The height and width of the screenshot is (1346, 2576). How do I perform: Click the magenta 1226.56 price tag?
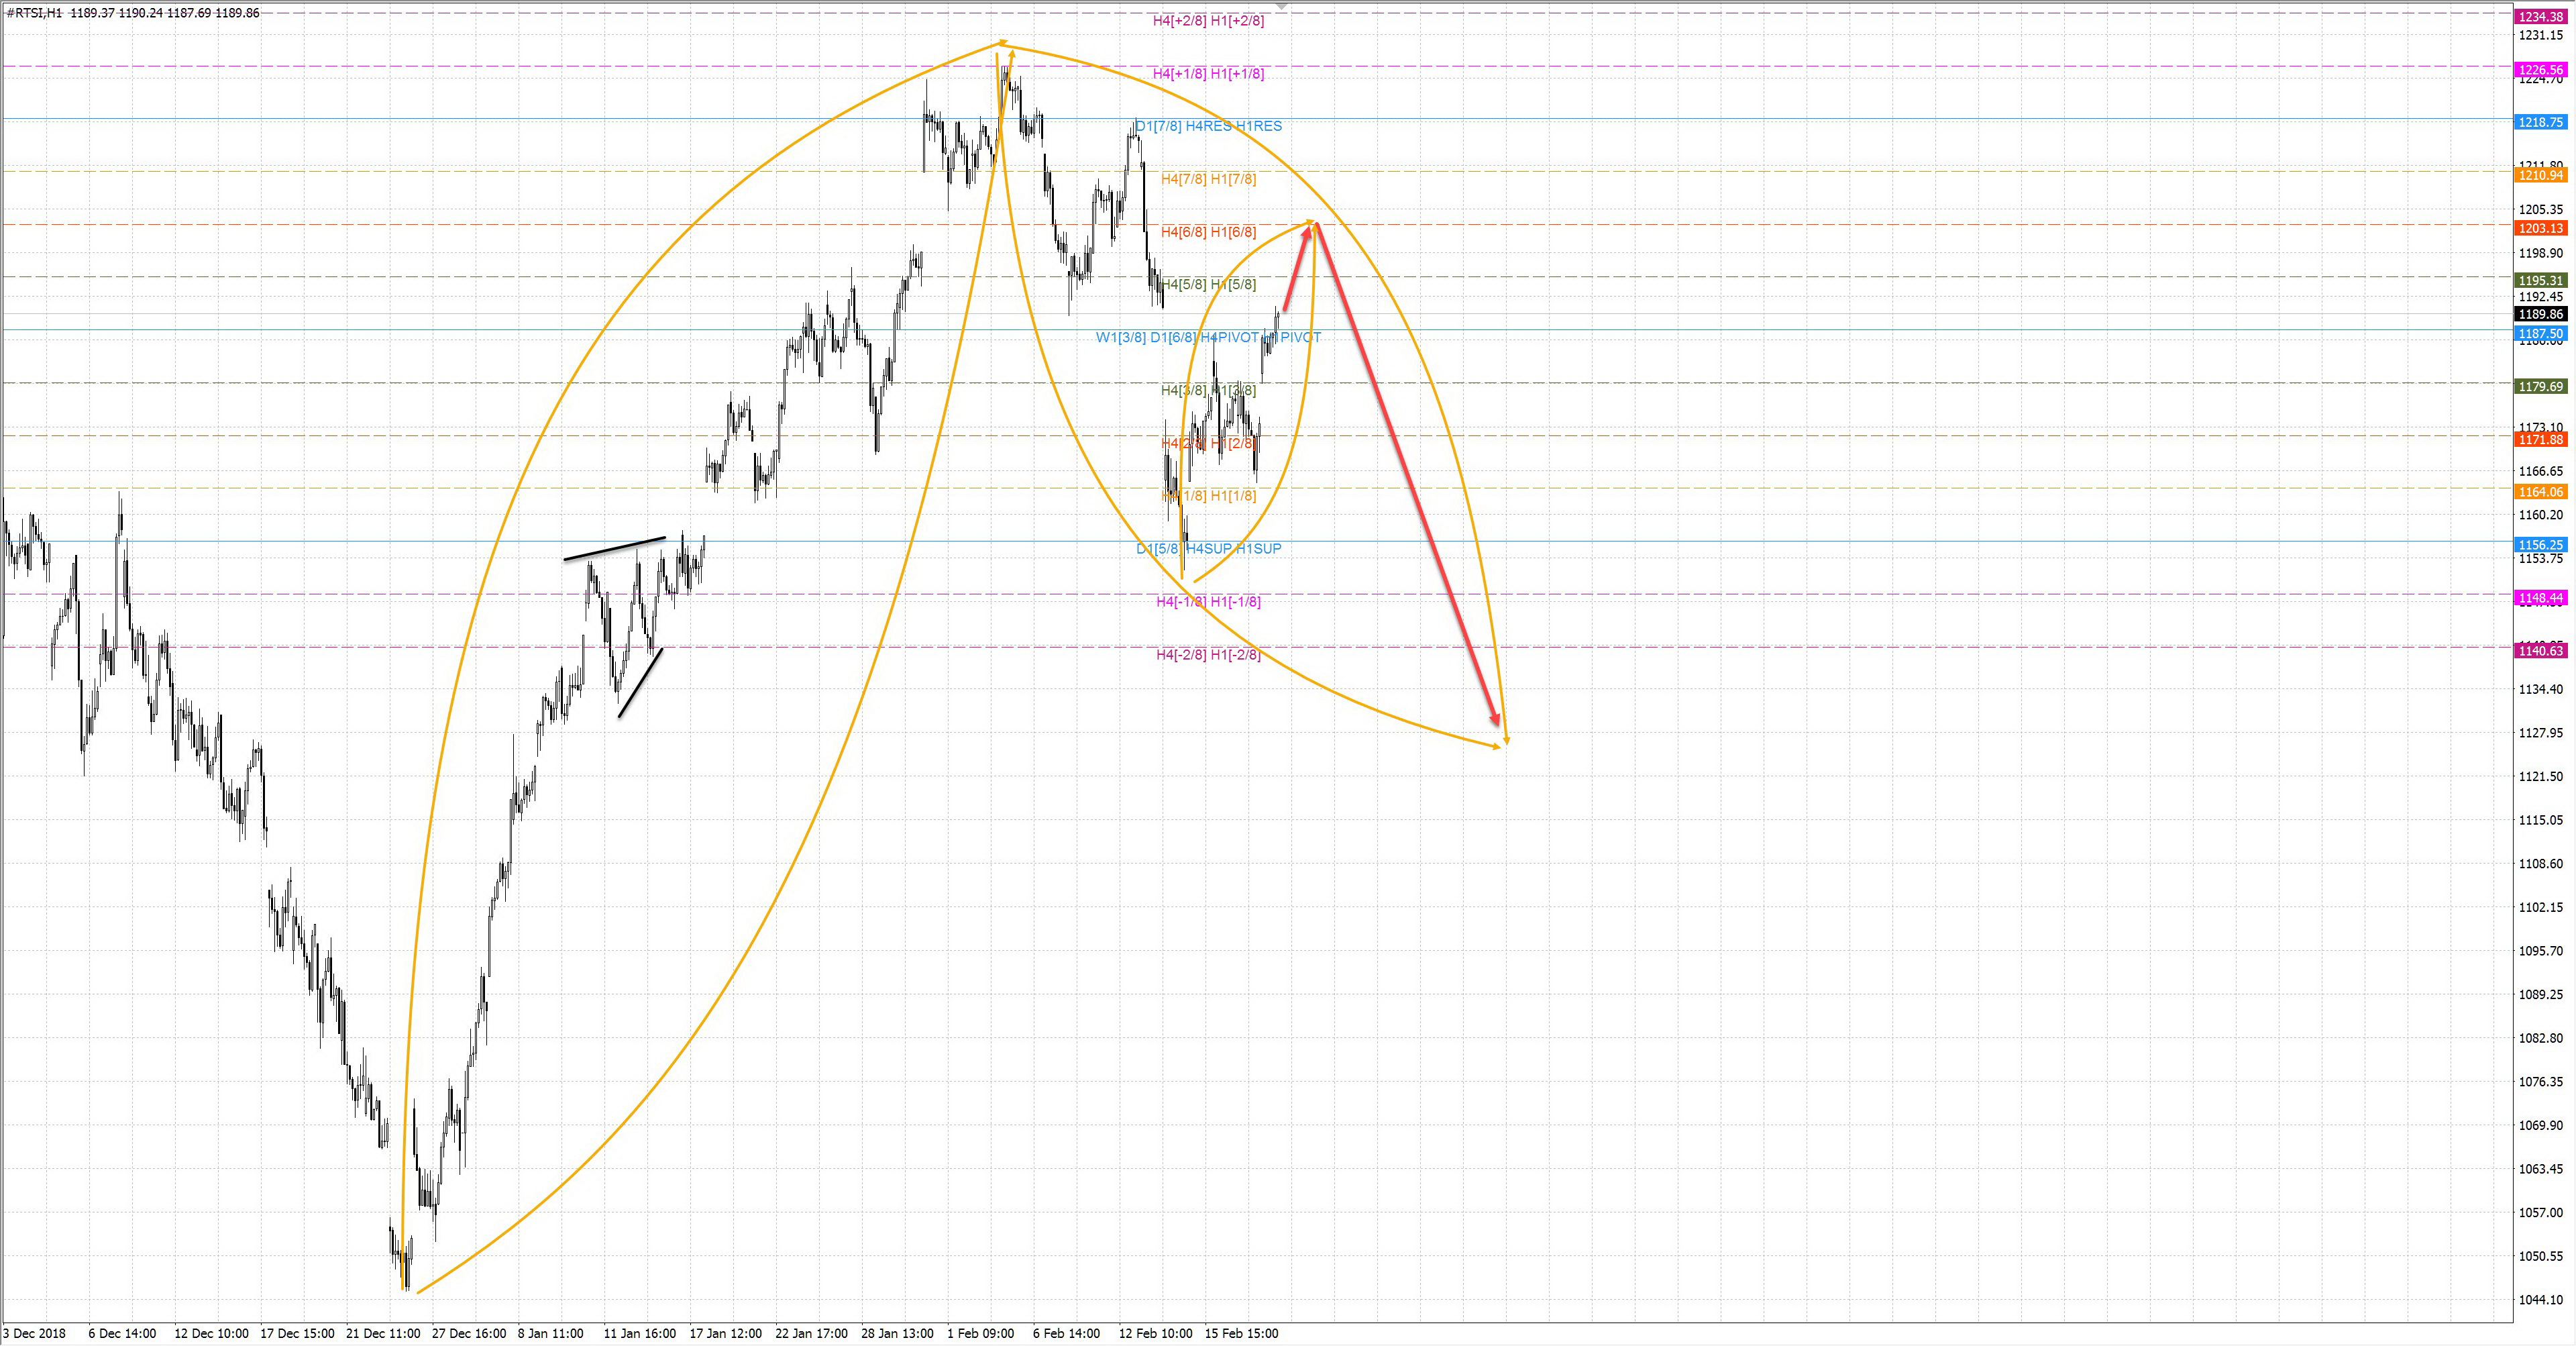coord(2541,70)
